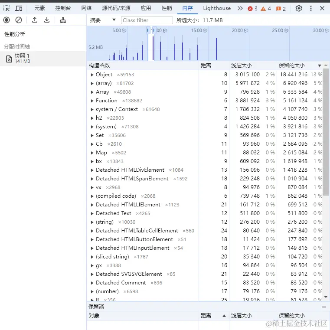Click the orange issues count badge
Image resolution: width=330 pixels, height=330 pixels.
pos(281,9)
